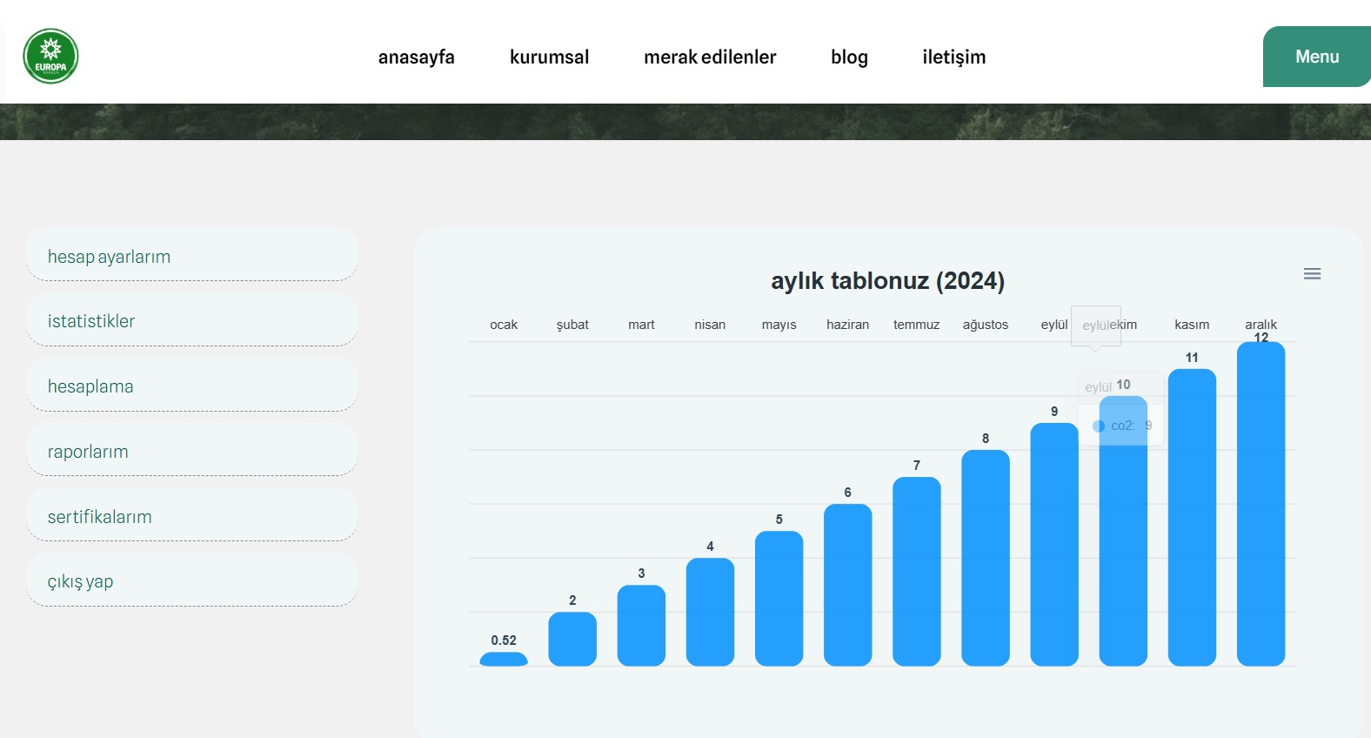Visit the blog page link
This screenshot has height=738, width=1371.
[849, 57]
